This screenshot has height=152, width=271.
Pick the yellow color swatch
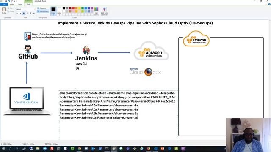click(x=80, y=8)
